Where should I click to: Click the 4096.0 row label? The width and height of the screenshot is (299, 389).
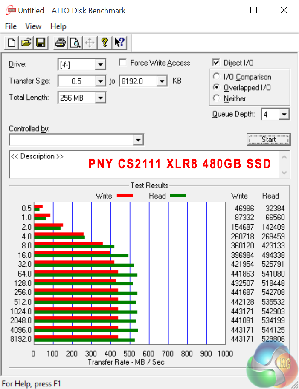[x=21, y=330]
